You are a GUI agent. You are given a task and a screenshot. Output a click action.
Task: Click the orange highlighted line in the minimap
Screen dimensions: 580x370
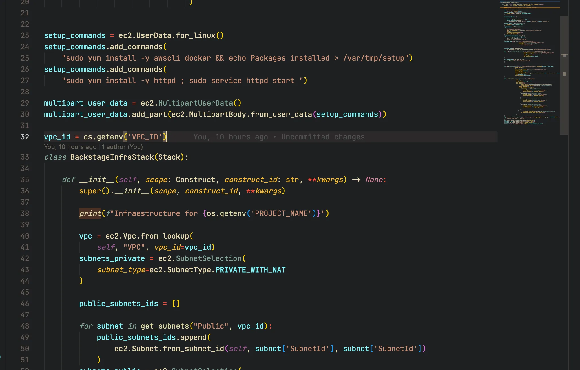pos(530,8)
